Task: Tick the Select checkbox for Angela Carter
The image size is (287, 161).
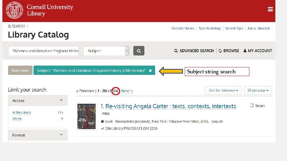Action: point(252,106)
